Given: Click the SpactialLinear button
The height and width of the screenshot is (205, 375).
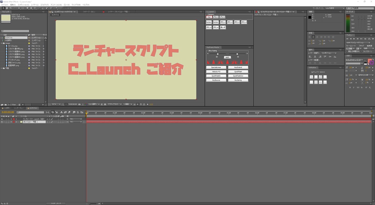Looking at the screenshot, I should (216, 67).
